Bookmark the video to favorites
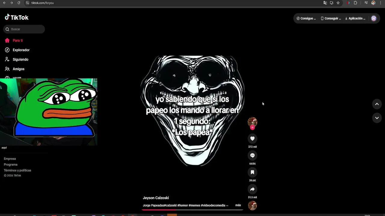Viewport: 385px width, 216px height. 252,172
